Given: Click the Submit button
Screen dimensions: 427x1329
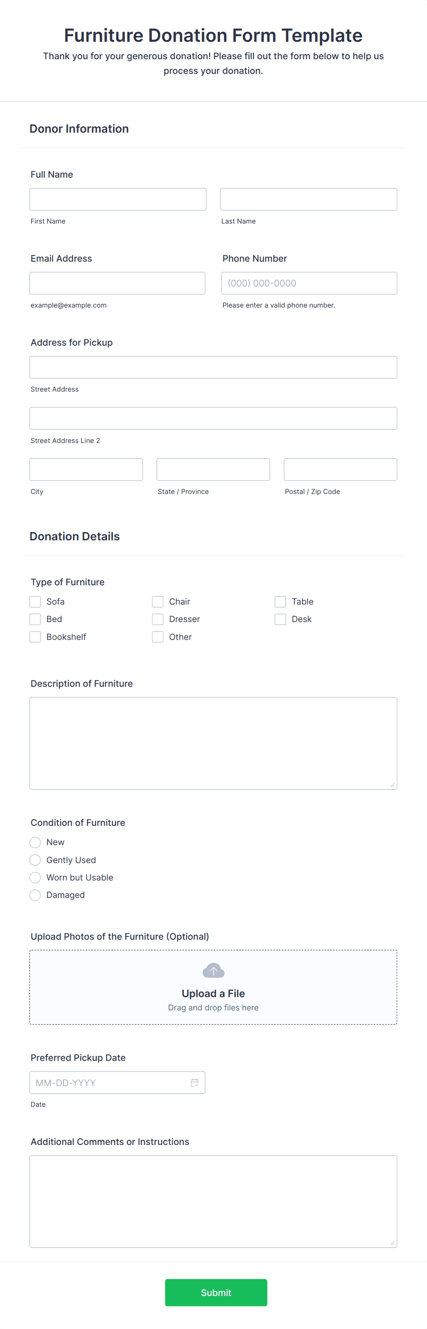Looking at the screenshot, I should pyautogui.click(x=215, y=1292).
